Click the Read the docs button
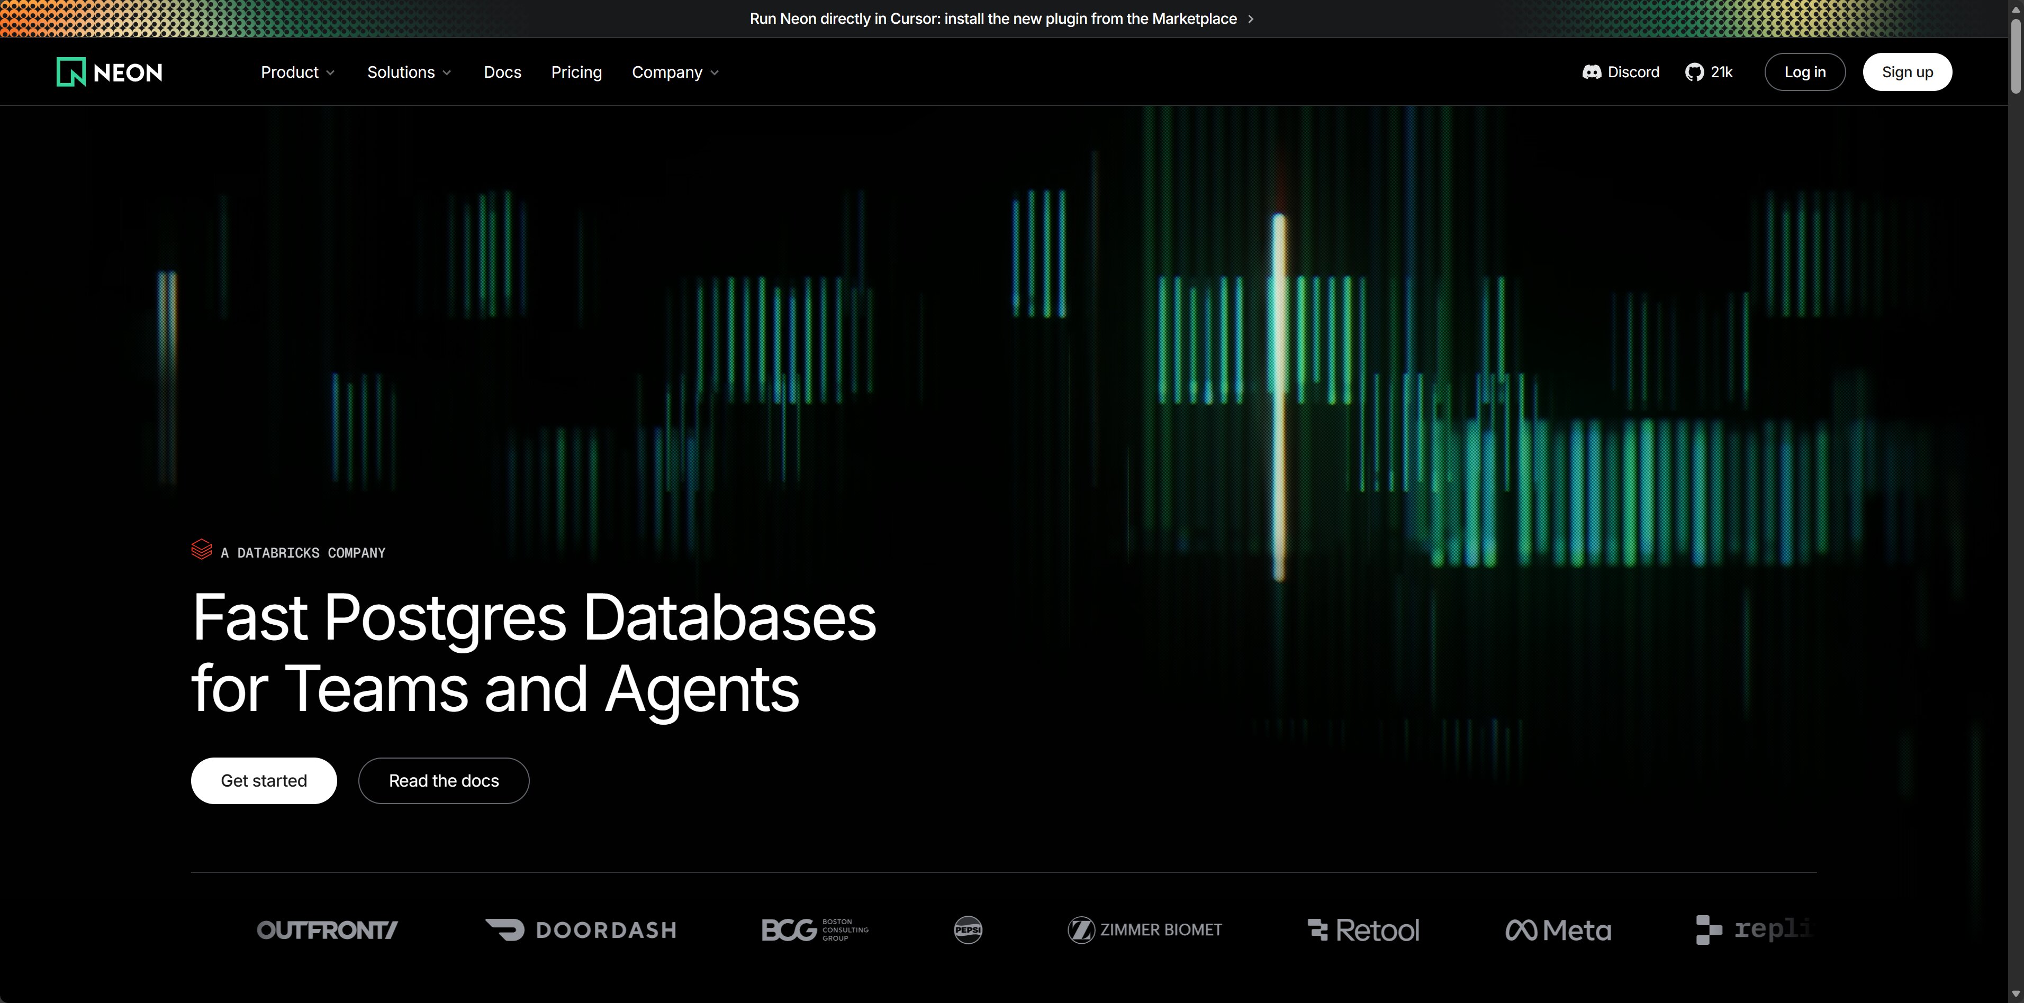Viewport: 2024px width, 1003px height. [443, 781]
